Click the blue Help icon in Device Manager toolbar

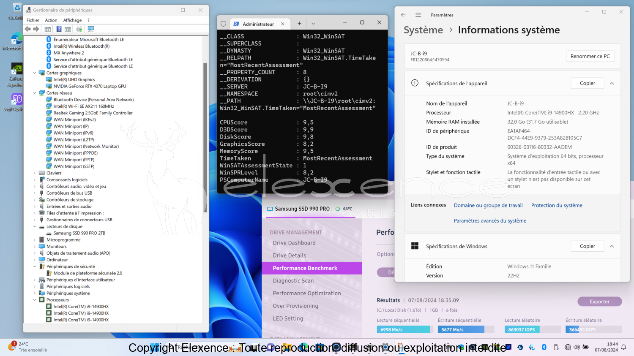pos(59,29)
